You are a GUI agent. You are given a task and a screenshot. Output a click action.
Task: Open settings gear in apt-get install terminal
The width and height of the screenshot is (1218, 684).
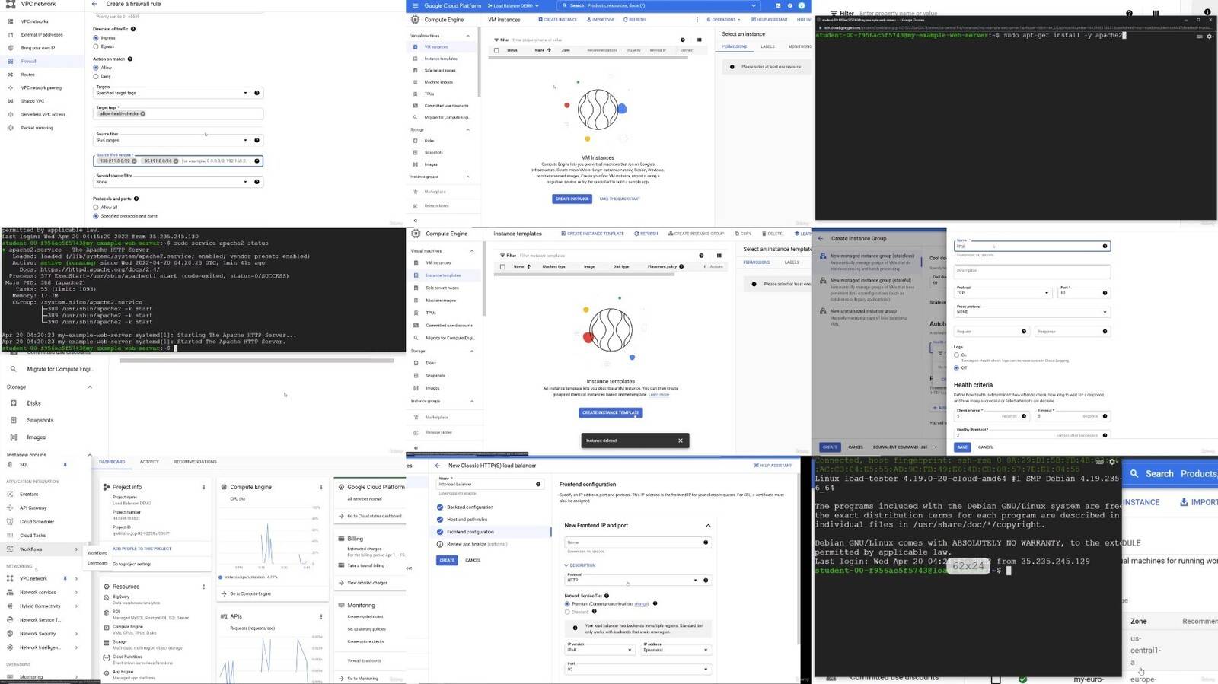1209,36
